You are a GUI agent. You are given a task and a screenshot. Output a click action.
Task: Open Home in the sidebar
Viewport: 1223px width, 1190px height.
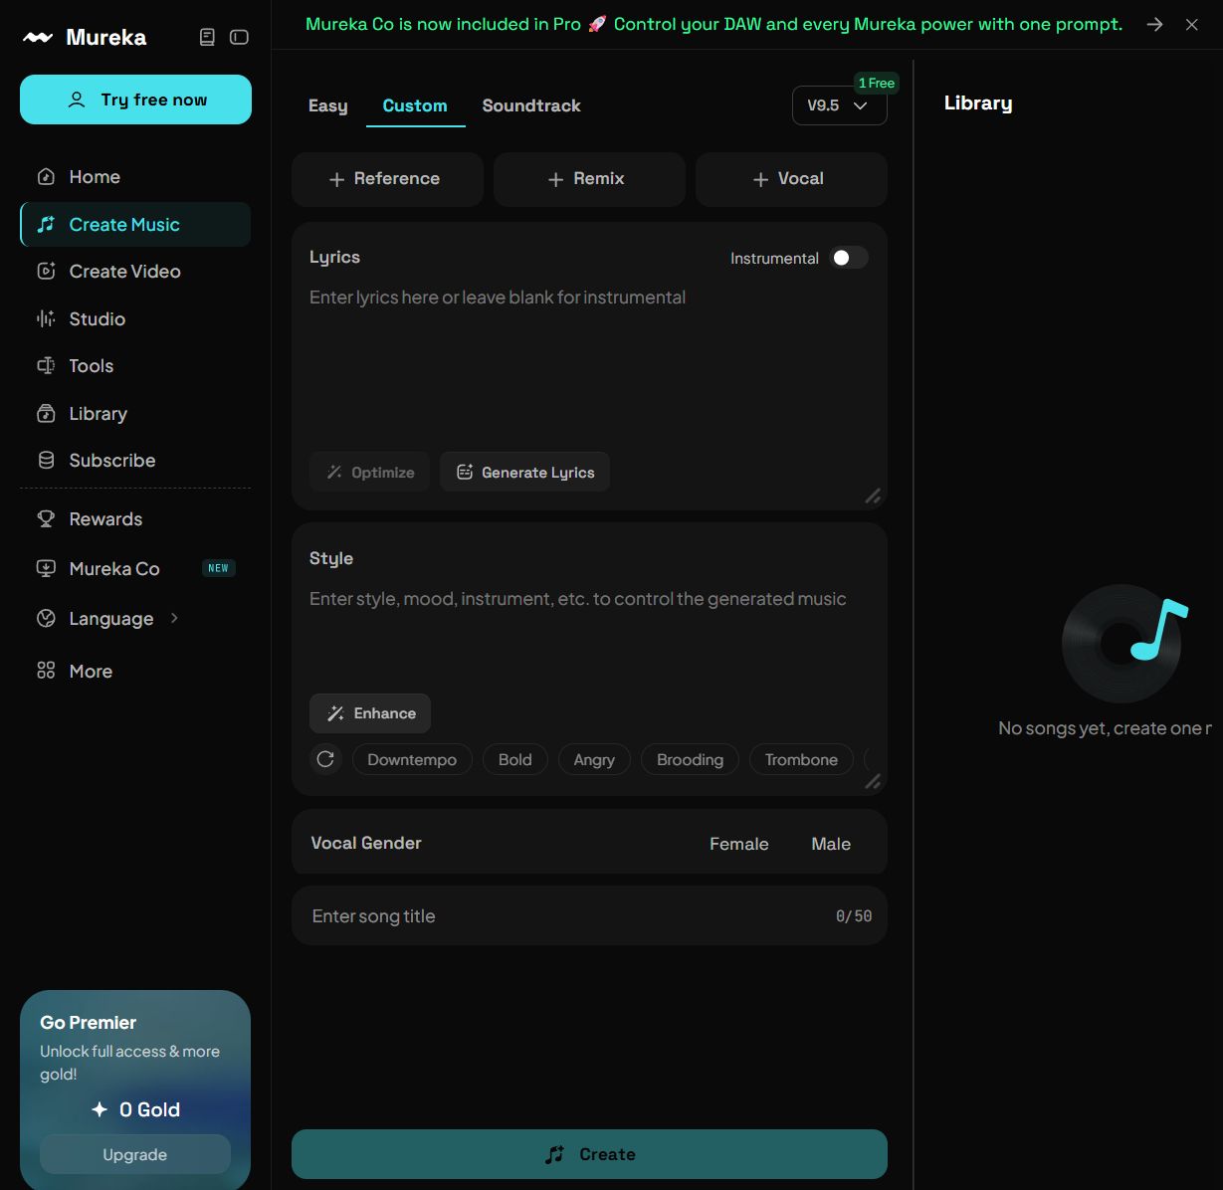pos(135,177)
